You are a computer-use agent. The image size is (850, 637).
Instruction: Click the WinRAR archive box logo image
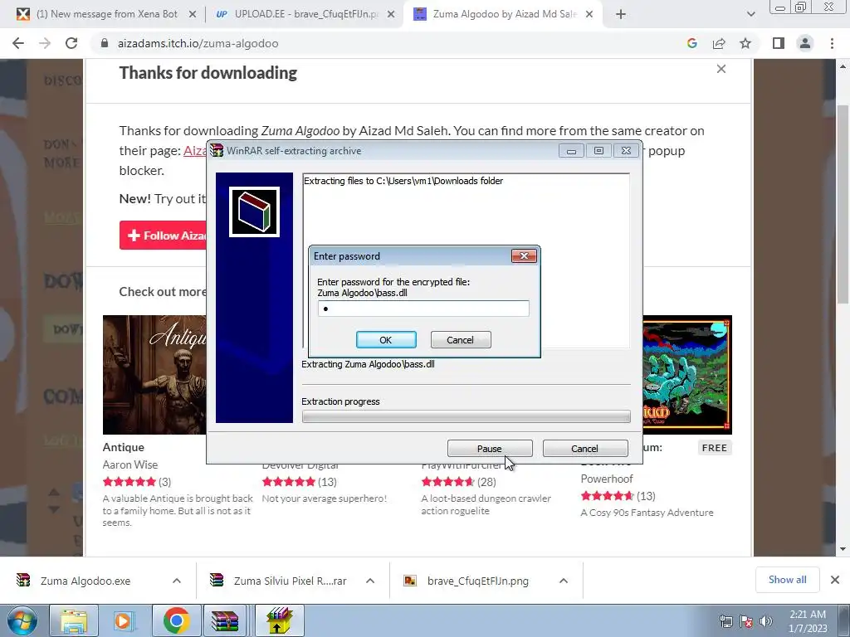[254, 212]
